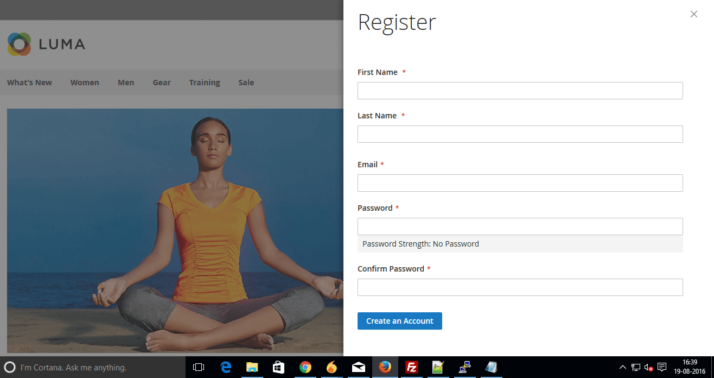Screen dimensions: 714x378
Task: Launch FileZilla from the taskbar
Action: point(412,367)
